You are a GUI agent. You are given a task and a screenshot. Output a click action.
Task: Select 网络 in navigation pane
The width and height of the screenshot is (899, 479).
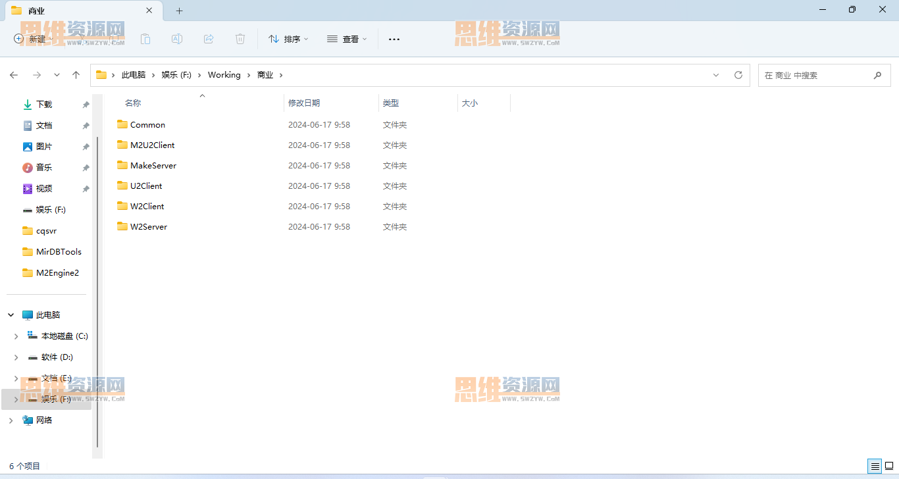point(44,420)
